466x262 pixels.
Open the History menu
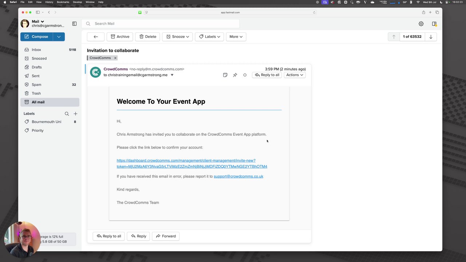pyautogui.click(x=49, y=2)
